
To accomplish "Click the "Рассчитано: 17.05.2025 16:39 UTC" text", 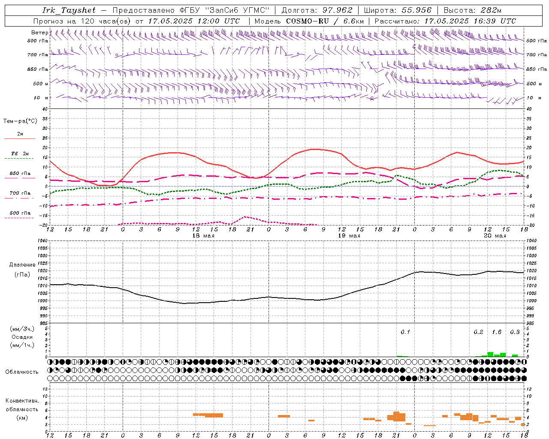I will [x=445, y=21].
